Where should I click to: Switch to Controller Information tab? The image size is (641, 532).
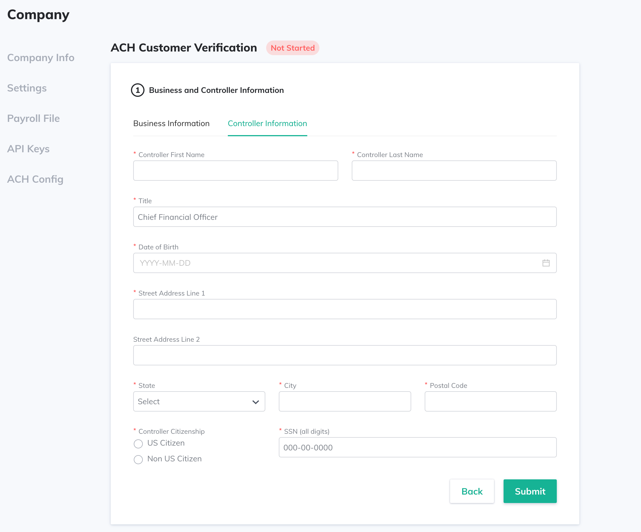[267, 124]
